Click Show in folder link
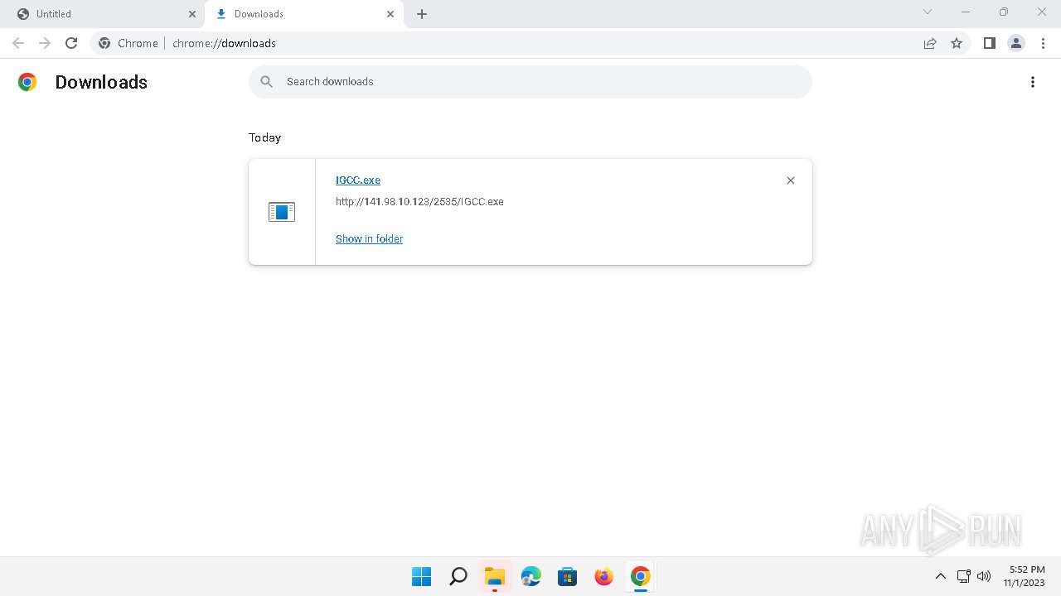 point(369,238)
